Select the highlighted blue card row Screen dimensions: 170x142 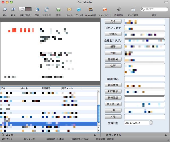coord(49,124)
